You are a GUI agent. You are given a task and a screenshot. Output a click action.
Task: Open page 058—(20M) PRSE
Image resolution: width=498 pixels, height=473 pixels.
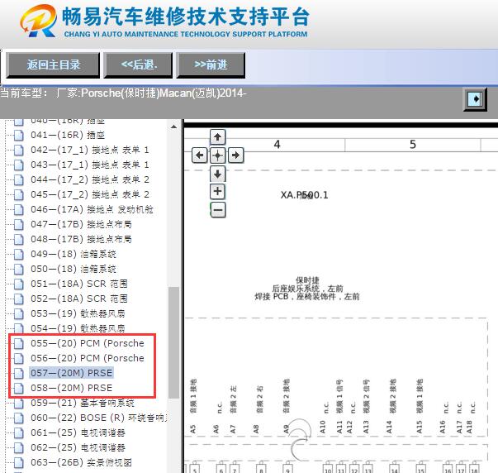click(72, 388)
